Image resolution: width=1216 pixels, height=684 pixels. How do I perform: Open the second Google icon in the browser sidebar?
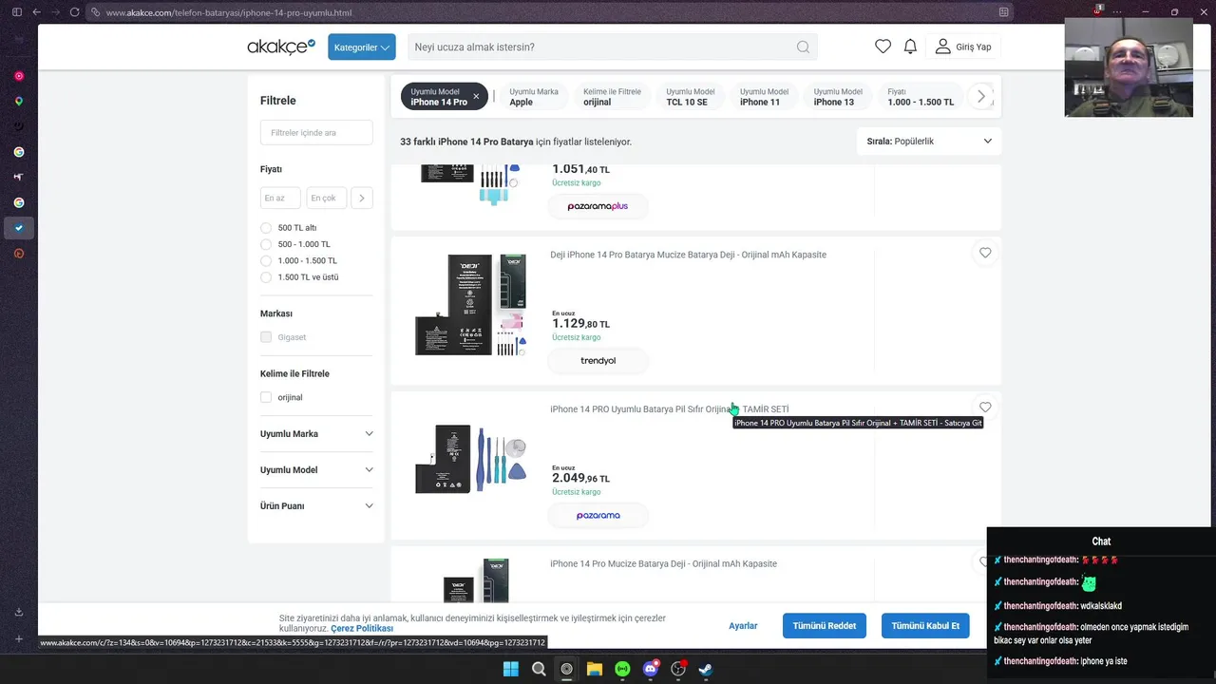coord(18,202)
